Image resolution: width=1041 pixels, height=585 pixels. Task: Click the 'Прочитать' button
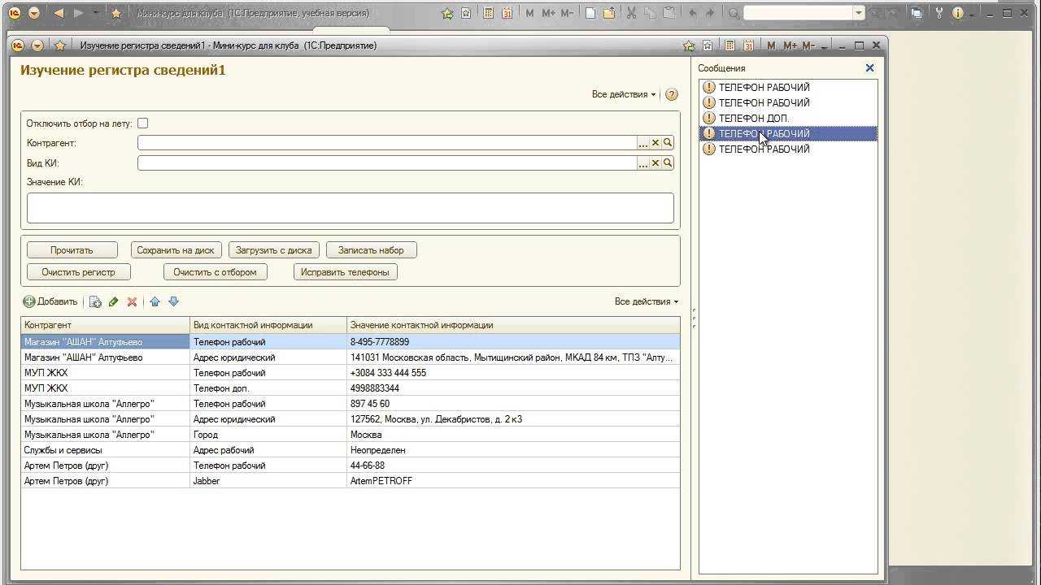(x=72, y=250)
